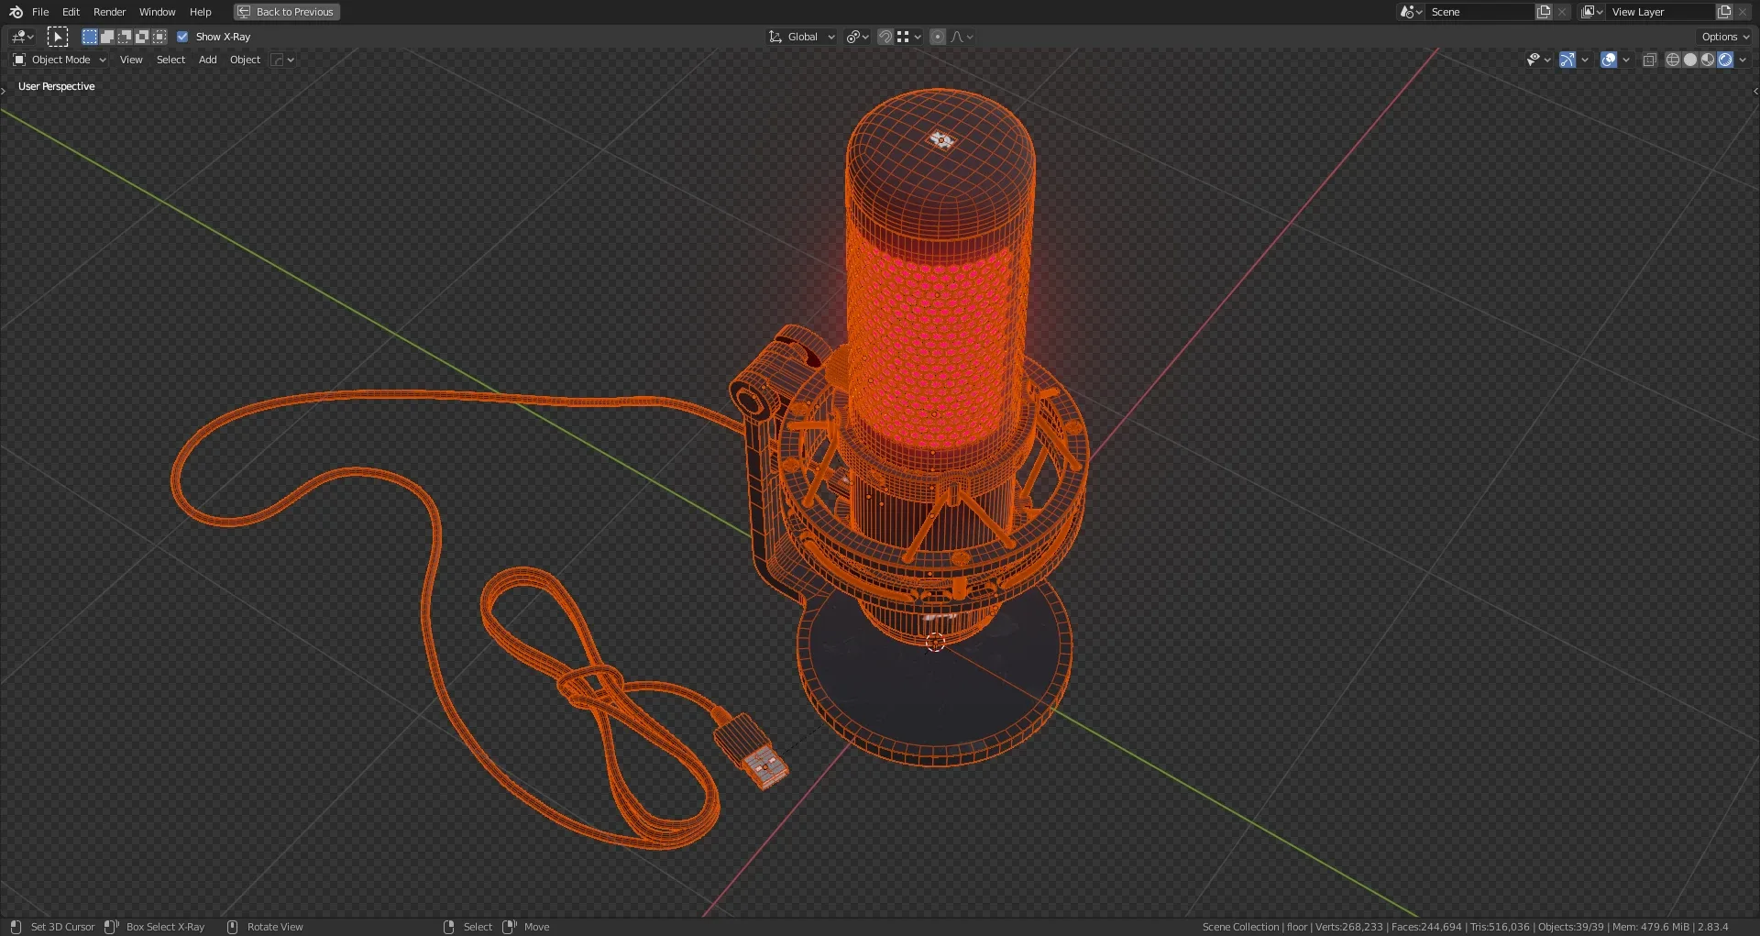The image size is (1760, 936).
Task: Choose 'Set a new selection' mode icon
Action: 90,37
